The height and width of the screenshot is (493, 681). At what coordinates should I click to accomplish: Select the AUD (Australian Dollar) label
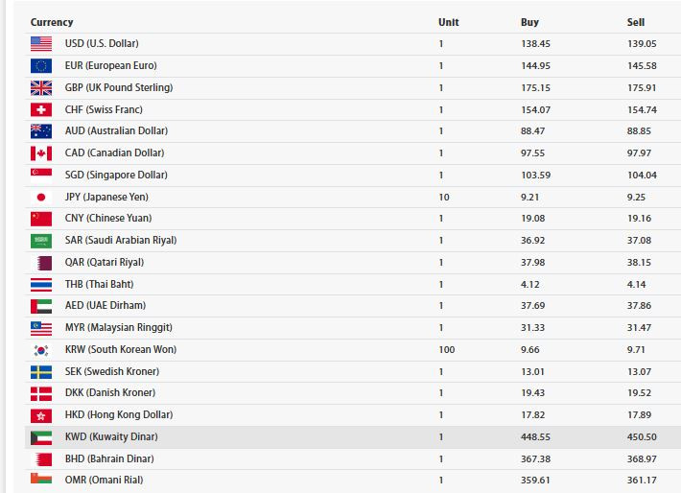click(x=116, y=131)
